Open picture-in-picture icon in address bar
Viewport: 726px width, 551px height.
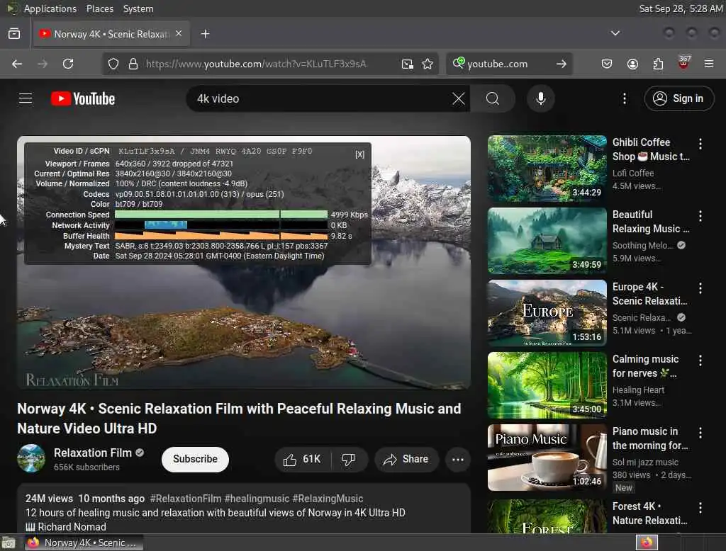click(x=408, y=64)
